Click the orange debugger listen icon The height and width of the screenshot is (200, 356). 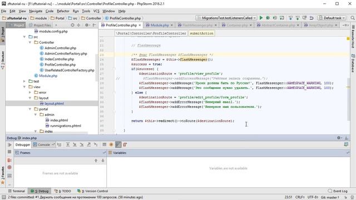(111, 144)
